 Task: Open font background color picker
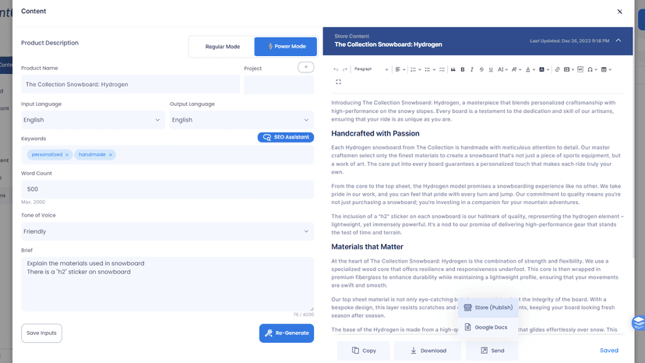545,69
